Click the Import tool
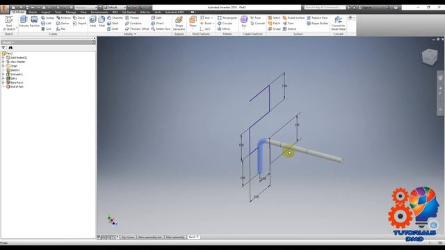The height and width of the screenshot is (250, 445). pyautogui.click(x=79, y=23)
